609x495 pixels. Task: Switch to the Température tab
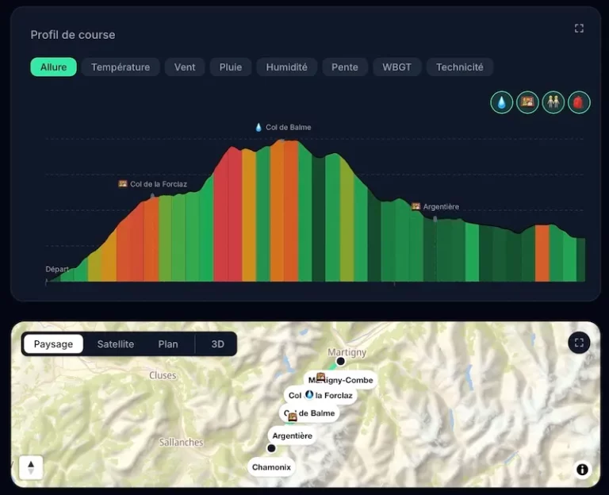[x=121, y=67]
